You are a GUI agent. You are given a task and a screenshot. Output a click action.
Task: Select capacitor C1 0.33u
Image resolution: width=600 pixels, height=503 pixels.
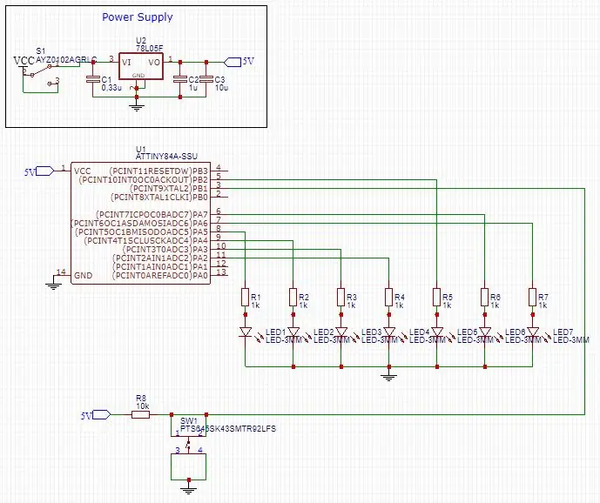[93, 79]
